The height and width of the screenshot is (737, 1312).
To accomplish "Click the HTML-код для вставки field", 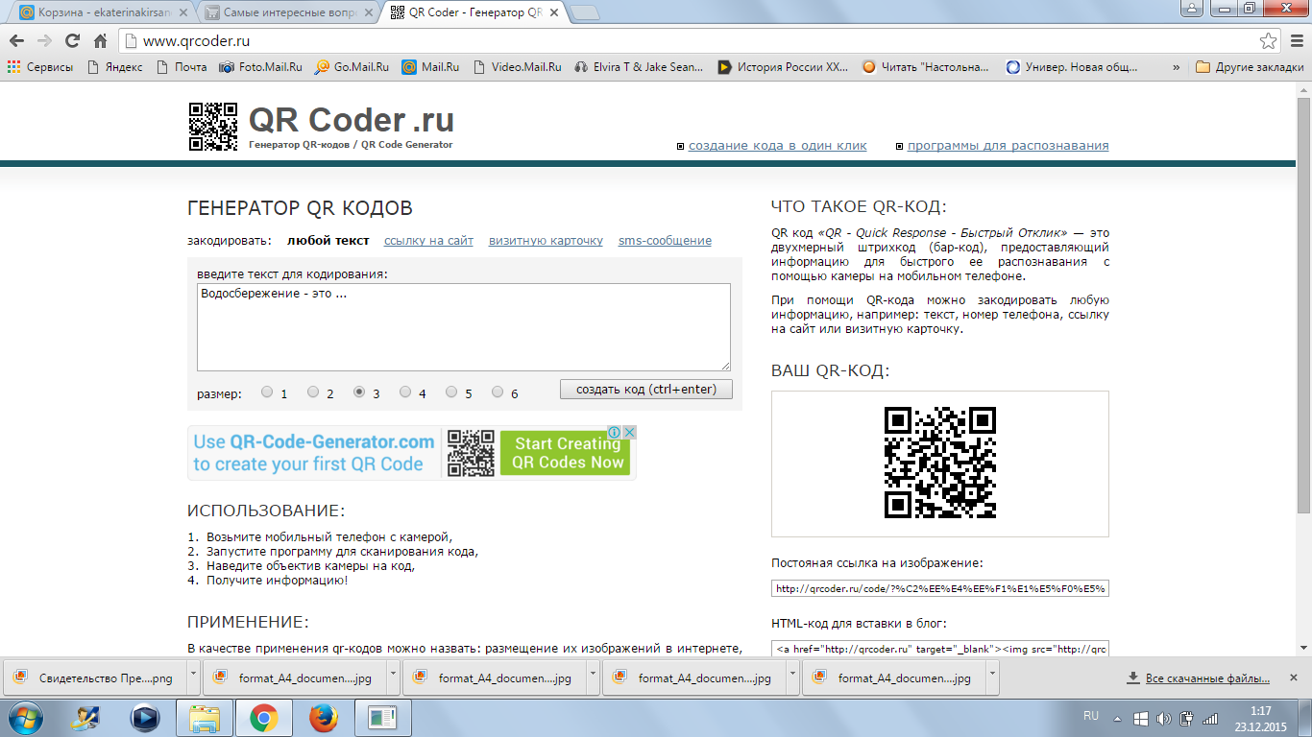I will pos(940,649).
